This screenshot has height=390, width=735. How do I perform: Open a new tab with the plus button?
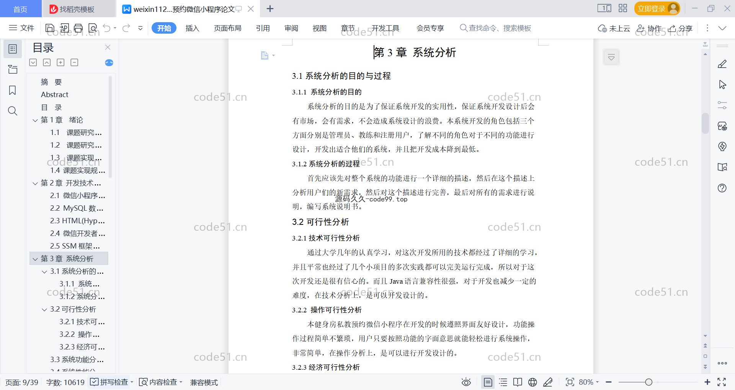pos(270,8)
